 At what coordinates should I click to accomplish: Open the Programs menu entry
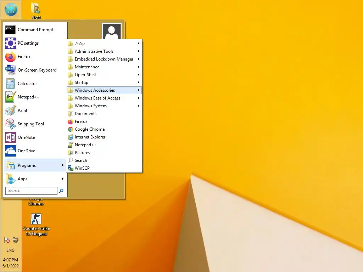click(x=35, y=165)
